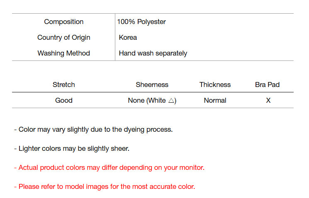Screen dimensions: 309x198
Task: Select the 'Normal' thickness value
Action: click(x=215, y=101)
